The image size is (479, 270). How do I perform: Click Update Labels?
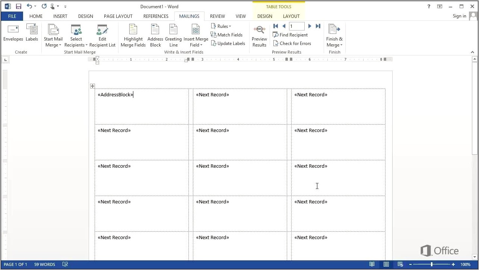coord(228,43)
